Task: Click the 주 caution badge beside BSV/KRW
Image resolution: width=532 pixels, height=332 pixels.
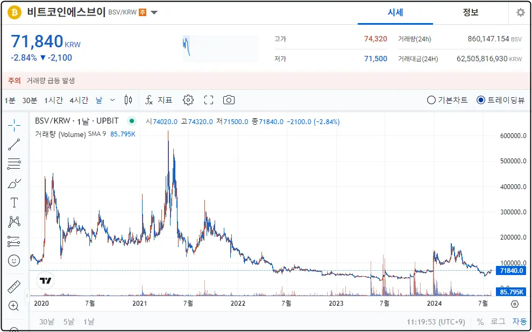Action: coord(143,12)
